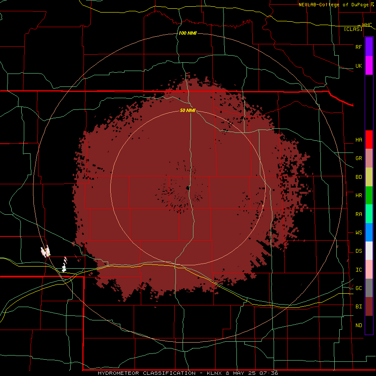This screenshot has height=376, width=376.
Task: Select the red HA legend swatch
Action: tap(369, 140)
